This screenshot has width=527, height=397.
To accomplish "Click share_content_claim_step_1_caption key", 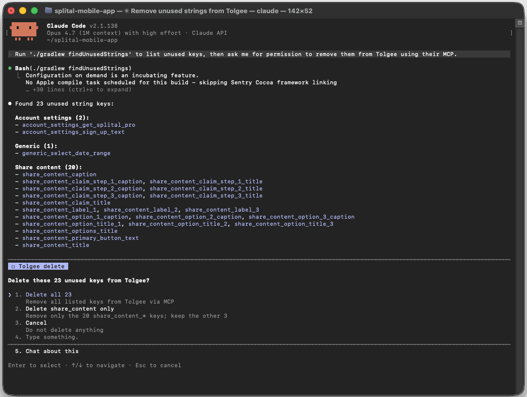I will (x=82, y=181).
